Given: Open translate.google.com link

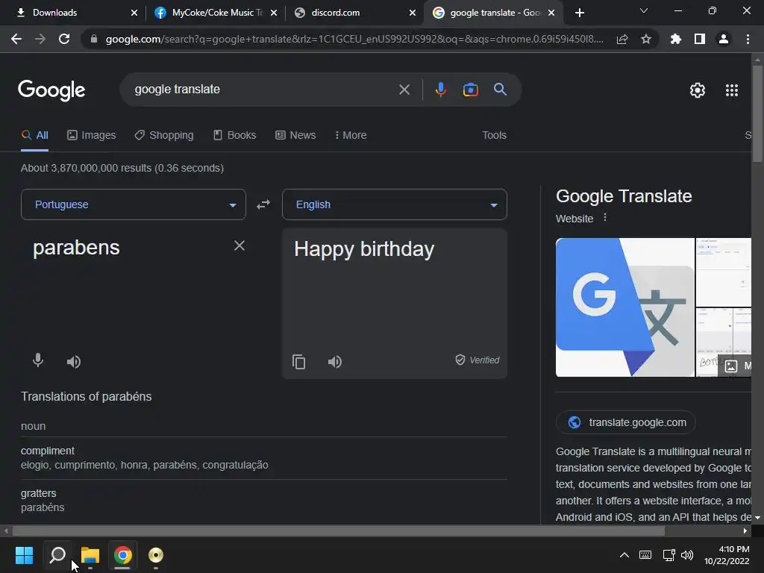Looking at the screenshot, I should coord(626,422).
